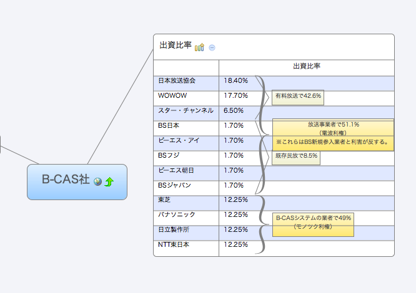The height and width of the screenshot is (293, 416).
Task: Collapse the 出資比率 topic with minus button
Action: [x=212, y=47]
